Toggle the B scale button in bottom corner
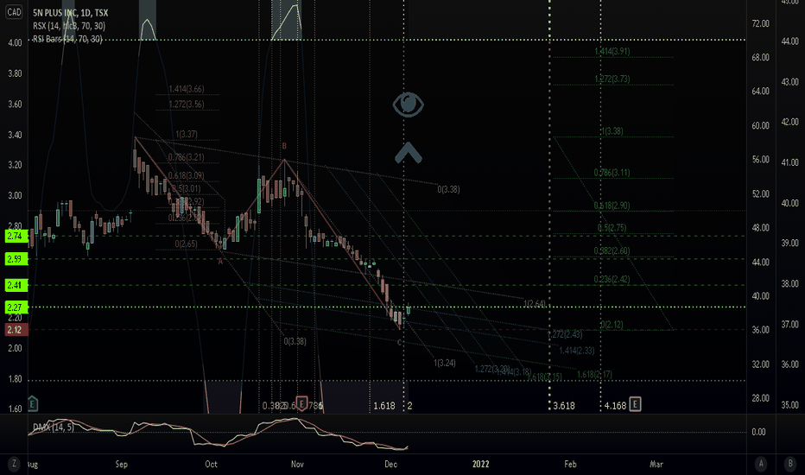 tap(790, 464)
